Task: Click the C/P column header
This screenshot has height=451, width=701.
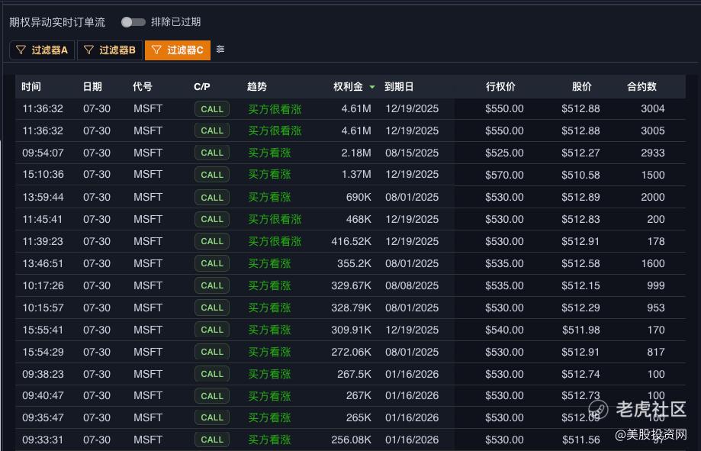Action: click(201, 87)
